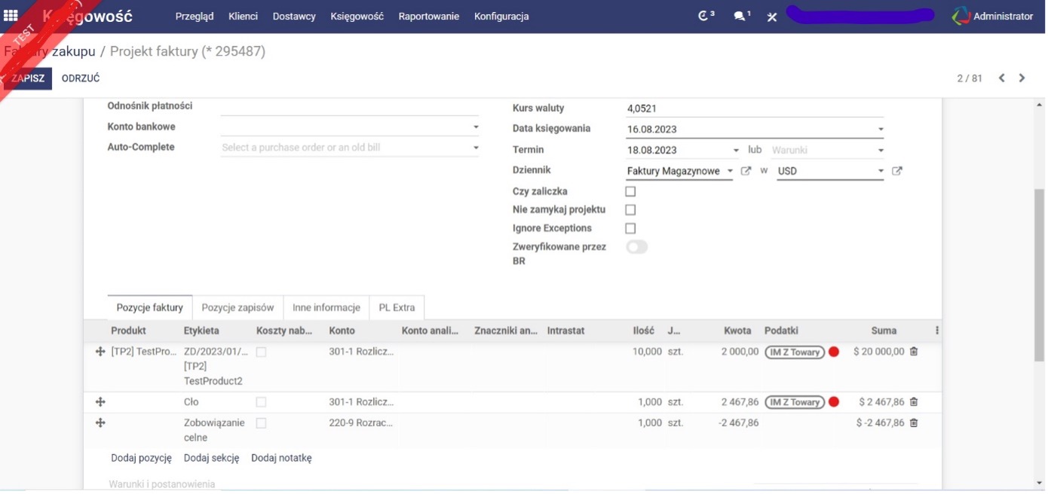Click move handle of Zobowiązanie celne row
Viewport: 1048px width, 494px height.
tap(100, 423)
